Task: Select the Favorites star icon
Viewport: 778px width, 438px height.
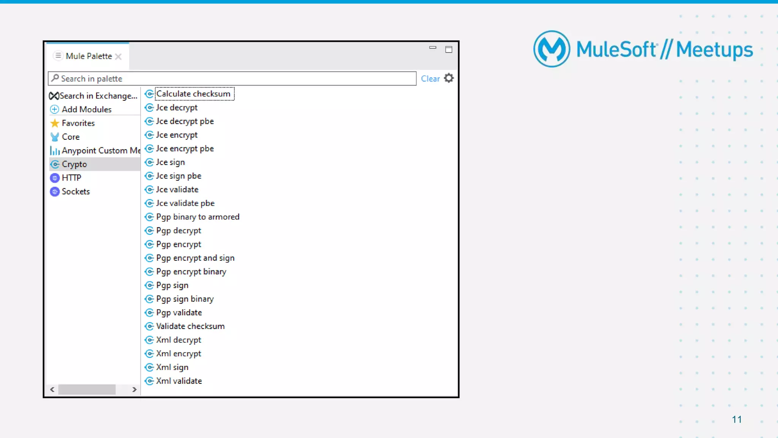Action: point(55,123)
